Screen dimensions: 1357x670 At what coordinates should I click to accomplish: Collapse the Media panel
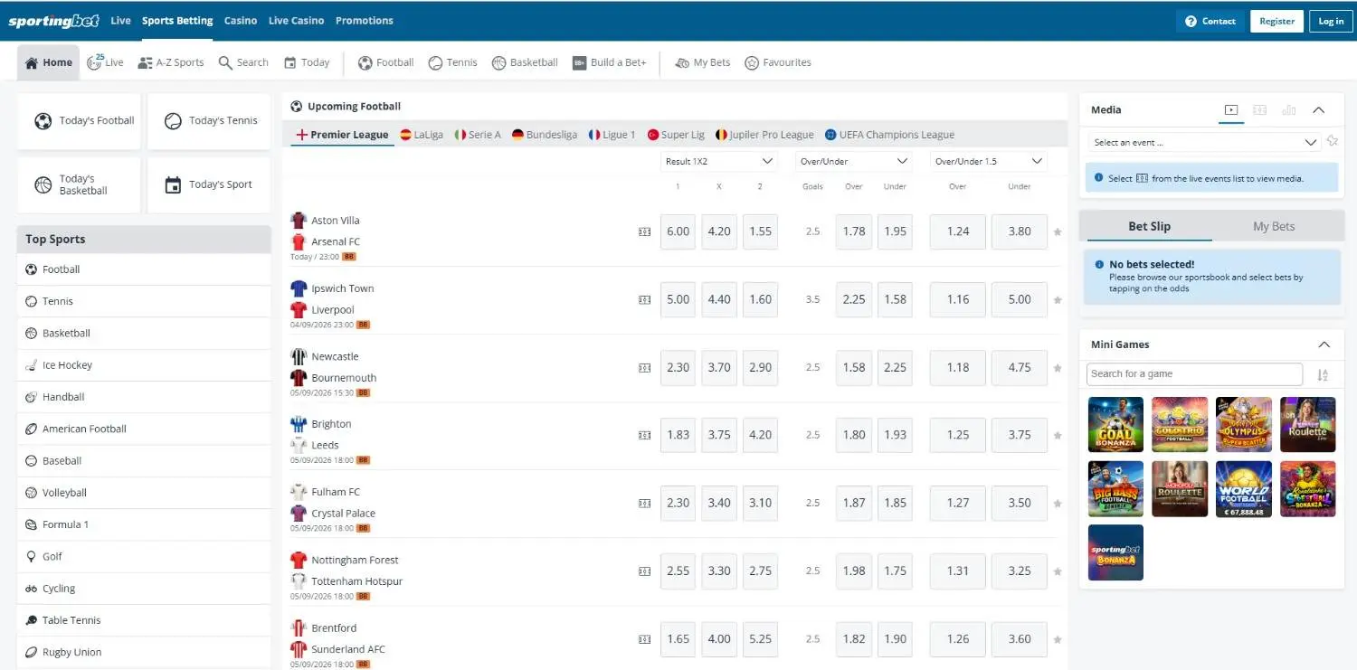point(1319,110)
